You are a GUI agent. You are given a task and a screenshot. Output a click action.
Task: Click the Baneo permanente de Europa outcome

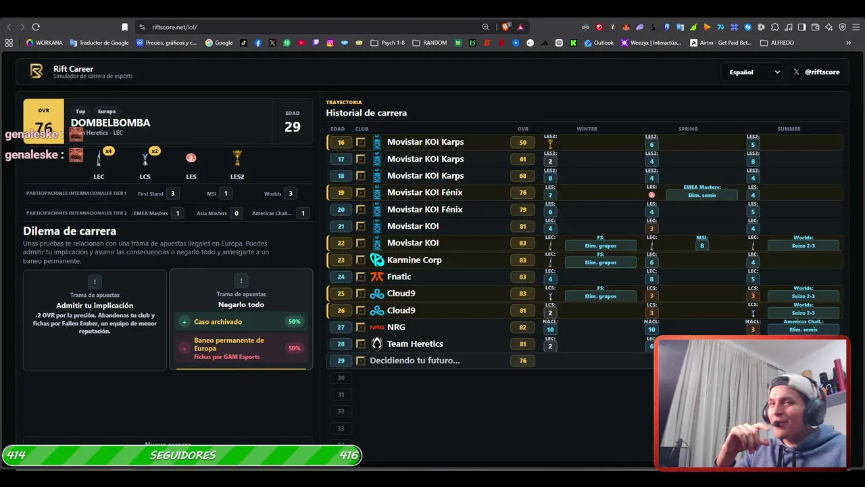[241, 348]
